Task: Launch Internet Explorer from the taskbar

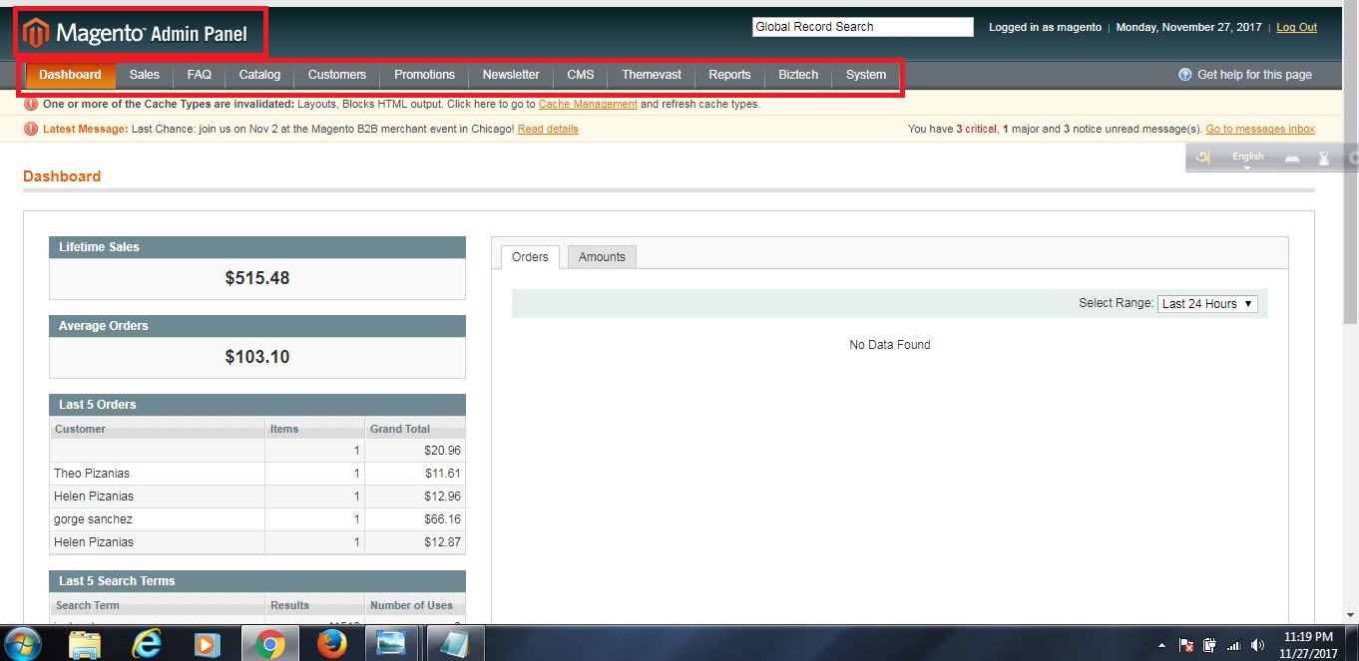Action: coord(147,644)
